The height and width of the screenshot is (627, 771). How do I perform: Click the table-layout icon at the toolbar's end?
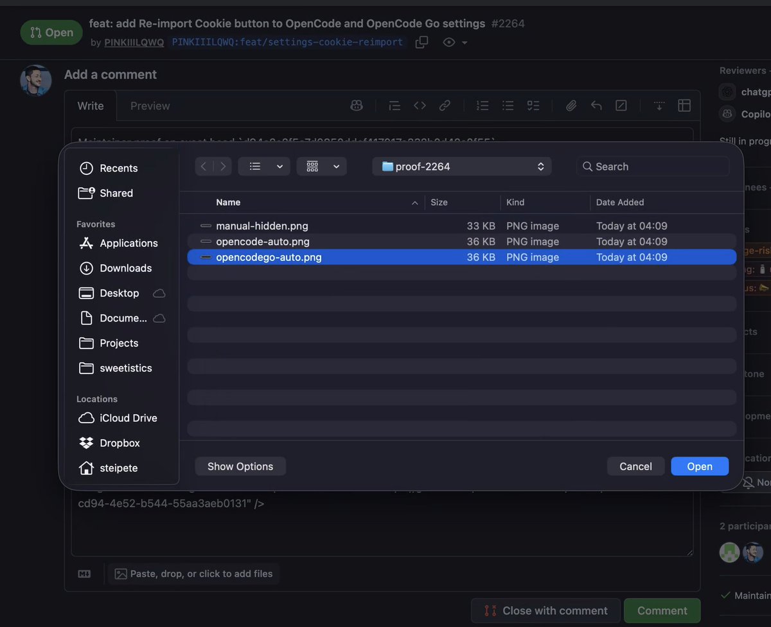[x=684, y=105]
